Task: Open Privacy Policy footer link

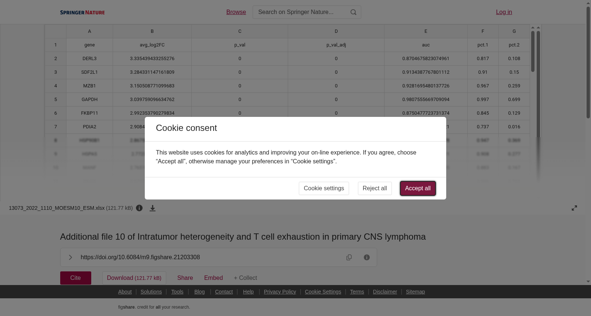Action: (x=280, y=292)
